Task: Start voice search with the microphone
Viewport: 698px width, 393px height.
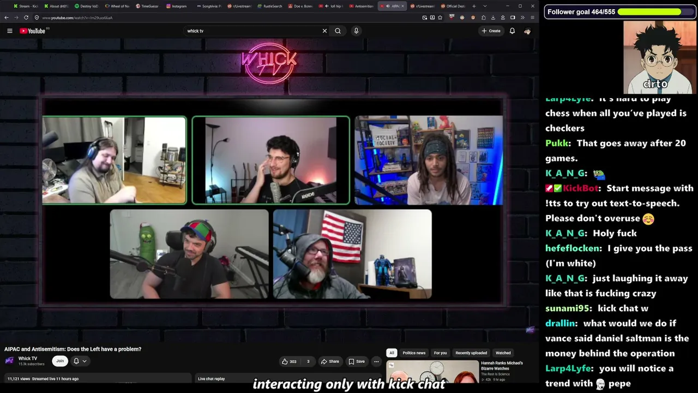Action: coord(356,31)
